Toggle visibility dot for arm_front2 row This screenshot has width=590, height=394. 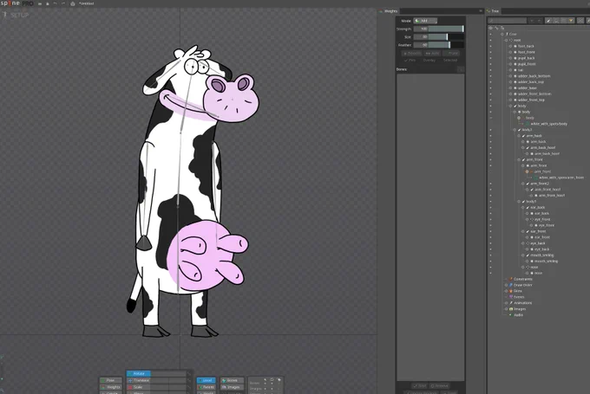[x=490, y=184]
